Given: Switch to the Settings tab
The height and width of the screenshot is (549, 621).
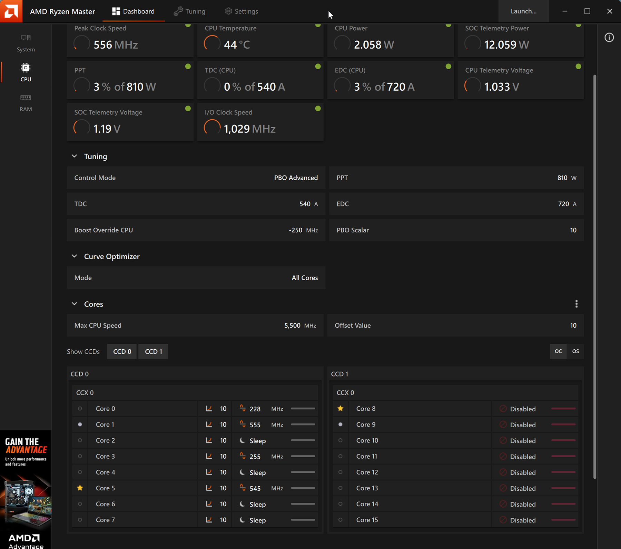Looking at the screenshot, I should [x=241, y=11].
